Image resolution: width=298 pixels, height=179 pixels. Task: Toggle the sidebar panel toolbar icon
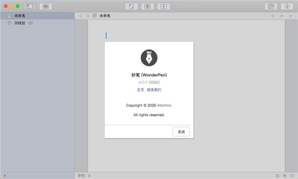[x=29, y=6]
